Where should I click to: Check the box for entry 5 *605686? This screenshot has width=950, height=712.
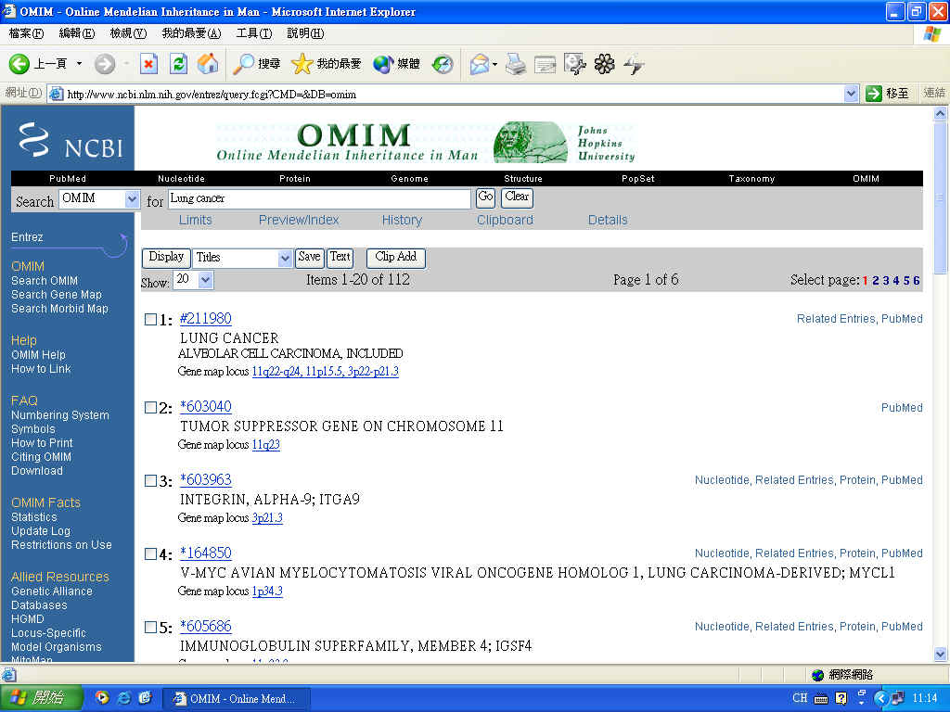click(151, 628)
